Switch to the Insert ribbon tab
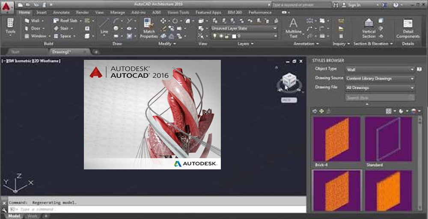Screen dimensions: 428x219 coord(41,12)
